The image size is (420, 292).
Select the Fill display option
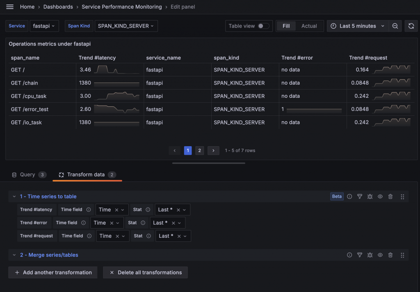(286, 26)
